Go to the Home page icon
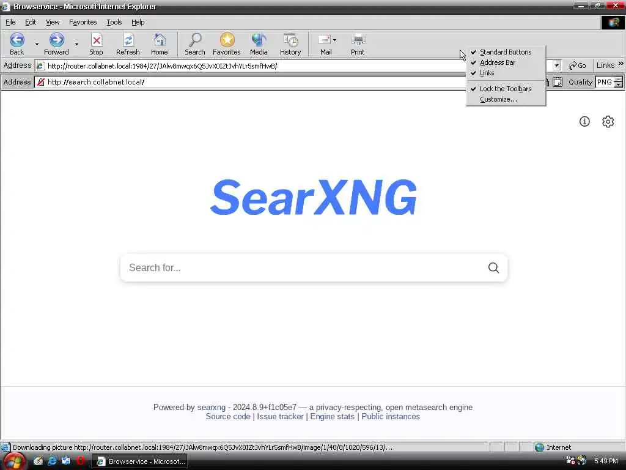 160,44
